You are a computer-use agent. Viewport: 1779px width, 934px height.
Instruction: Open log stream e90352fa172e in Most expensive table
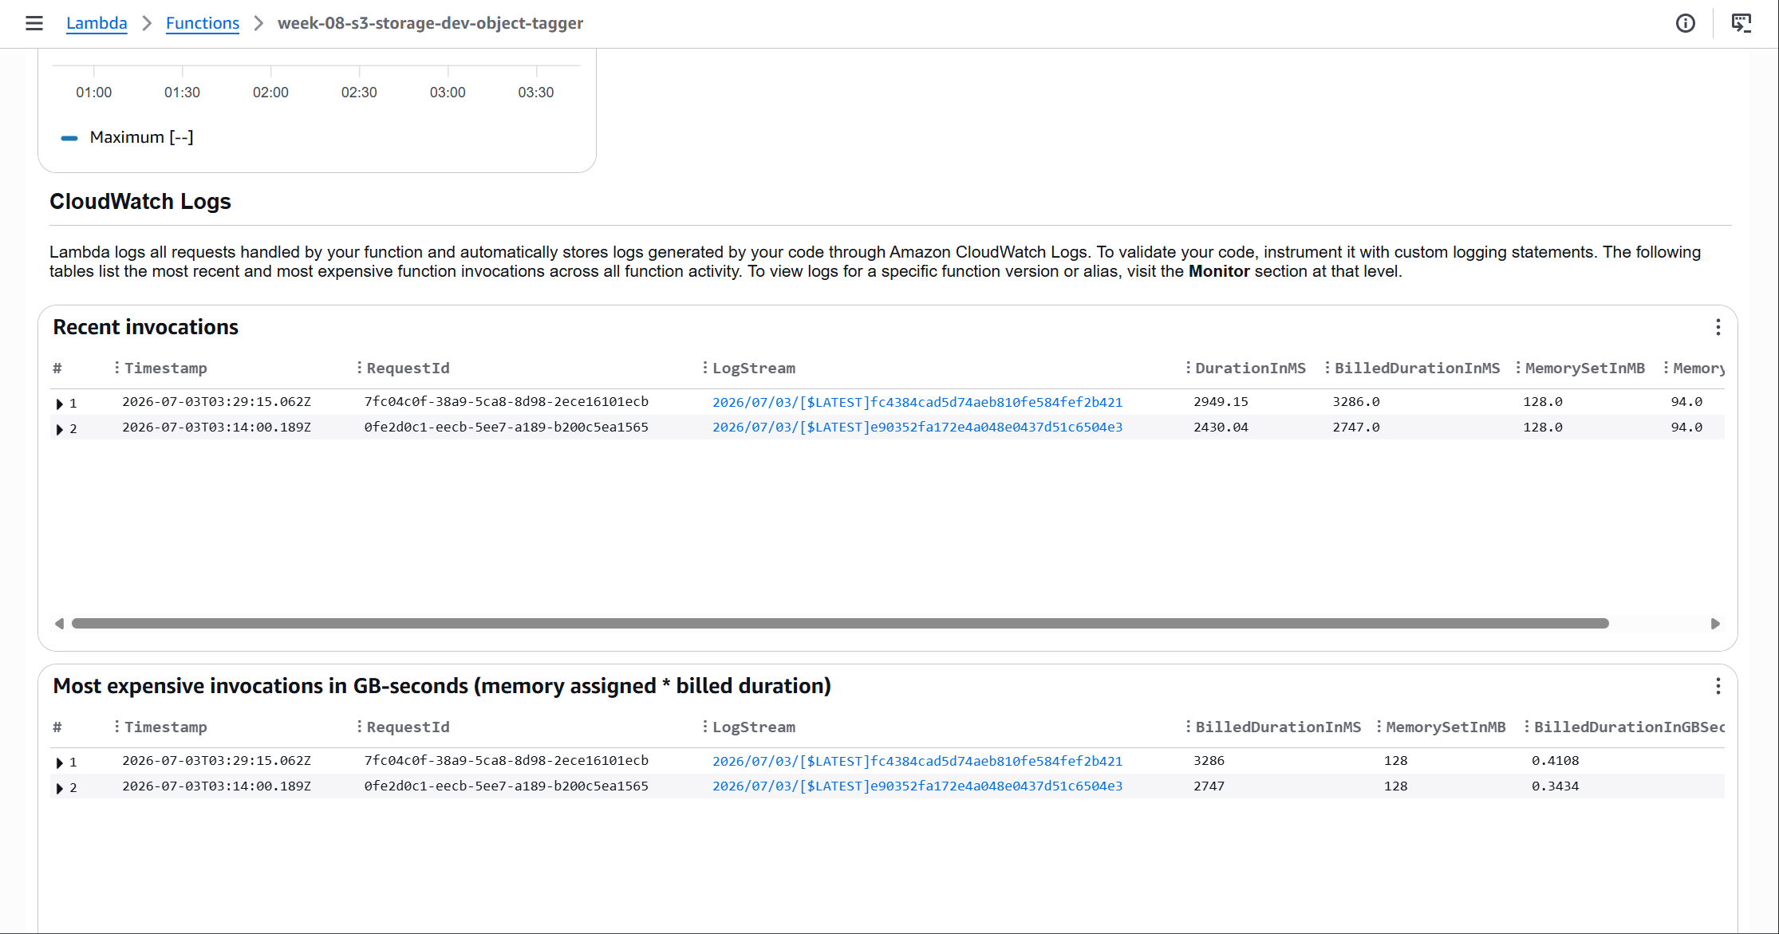tap(917, 786)
